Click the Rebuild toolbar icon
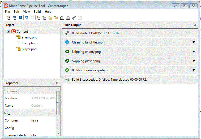The width and height of the screenshot is (201, 139). coord(68,18)
